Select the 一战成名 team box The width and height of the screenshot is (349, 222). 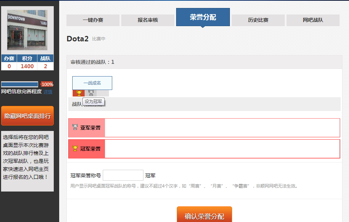click(x=92, y=83)
